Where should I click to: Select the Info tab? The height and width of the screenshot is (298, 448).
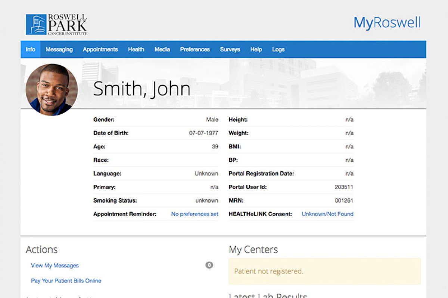(31, 49)
